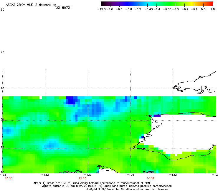Click the longitude label '-132'
Image resolution: width=218 pixels, height=191 pixels.
[45, 175]
